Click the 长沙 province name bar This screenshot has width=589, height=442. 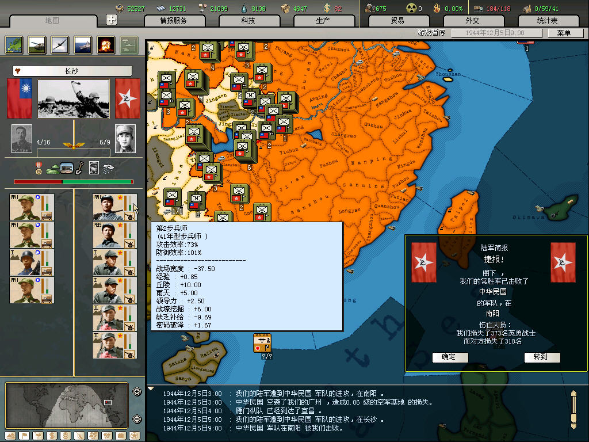point(72,71)
